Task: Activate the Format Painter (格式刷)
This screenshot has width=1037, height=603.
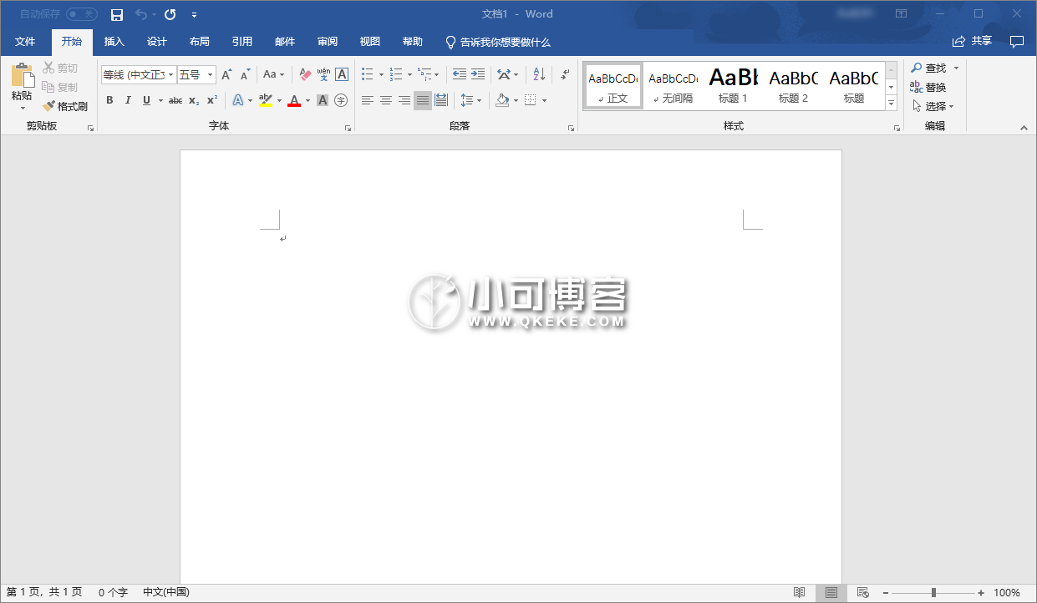Action: (x=65, y=107)
